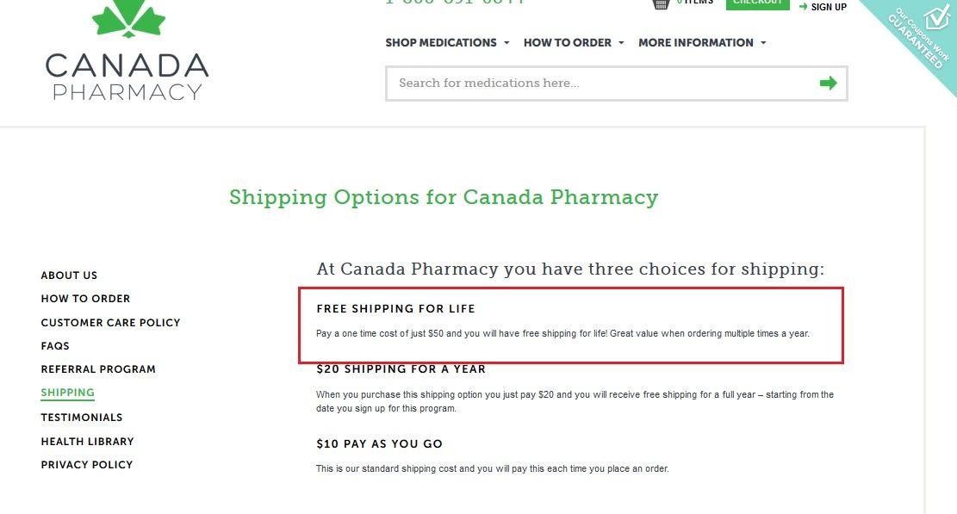Click the Sign Up link
Image resolution: width=957 pixels, height=514 pixels.
click(x=829, y=7)
